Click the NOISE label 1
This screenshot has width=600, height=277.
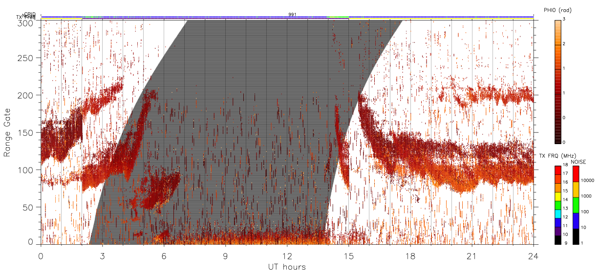[x=583, y=244]
